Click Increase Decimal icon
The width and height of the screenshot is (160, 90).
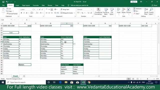(x=88, y=13)
